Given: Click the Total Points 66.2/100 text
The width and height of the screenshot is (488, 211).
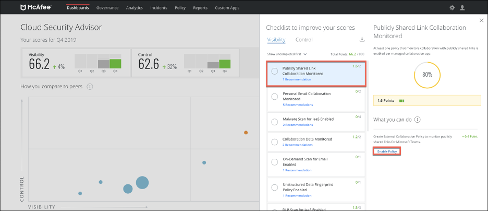Looking at the screenshot, I should 348,54.
